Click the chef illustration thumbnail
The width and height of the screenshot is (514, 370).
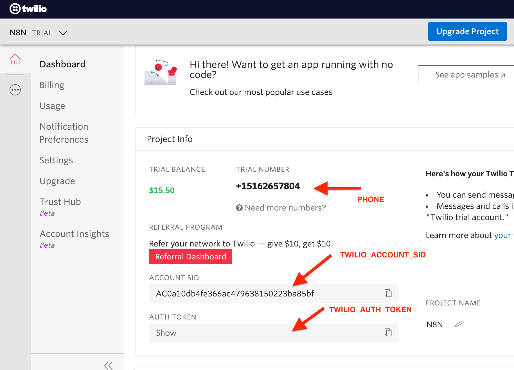coord(161,72)
